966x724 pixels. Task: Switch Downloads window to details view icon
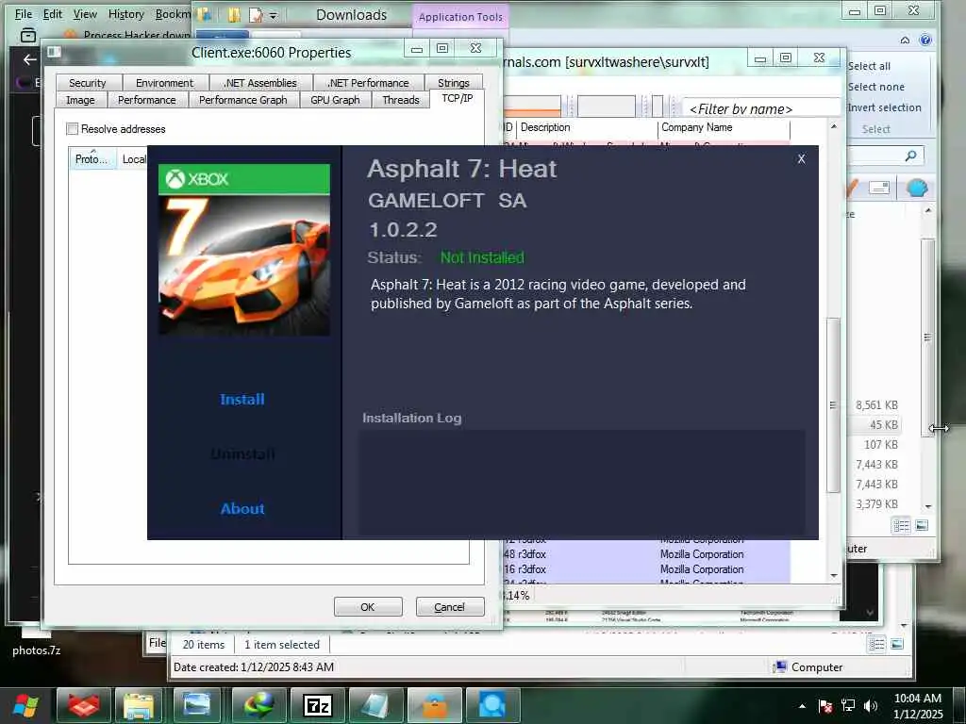(901, 525)
